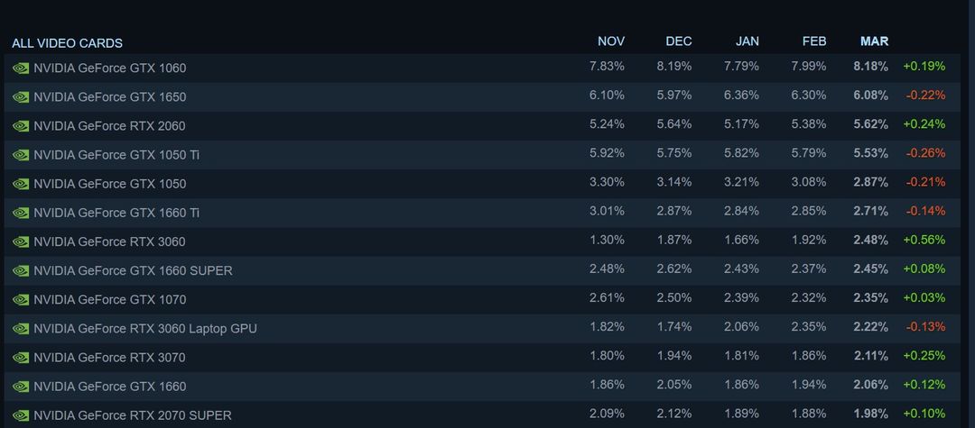Click the NVIDIA logo beside RTX 3070
The image size is (975, 428).
(x=21, y=358)
